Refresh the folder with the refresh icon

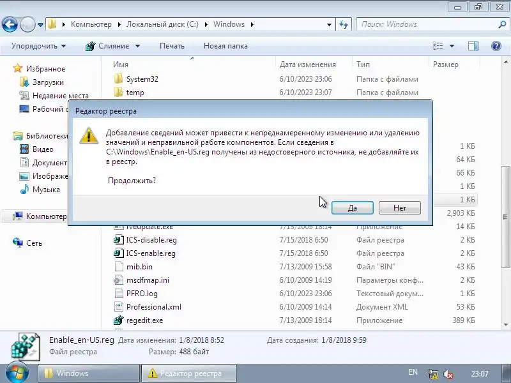point(344,24)
